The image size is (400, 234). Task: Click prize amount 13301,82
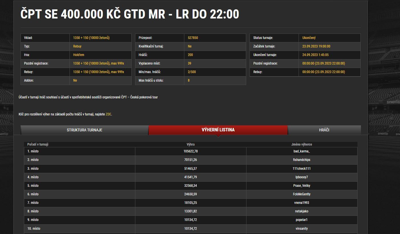[x=191, y=211]
